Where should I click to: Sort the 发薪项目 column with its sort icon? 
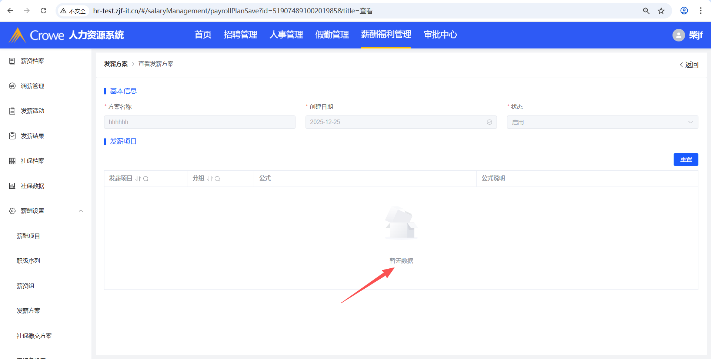pos(138,179)
